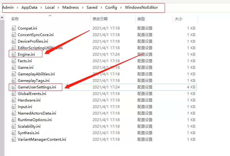The image size is (230, 156).
Task: Select the DeviceProfiles.ini file name
Action: point(33,41)
